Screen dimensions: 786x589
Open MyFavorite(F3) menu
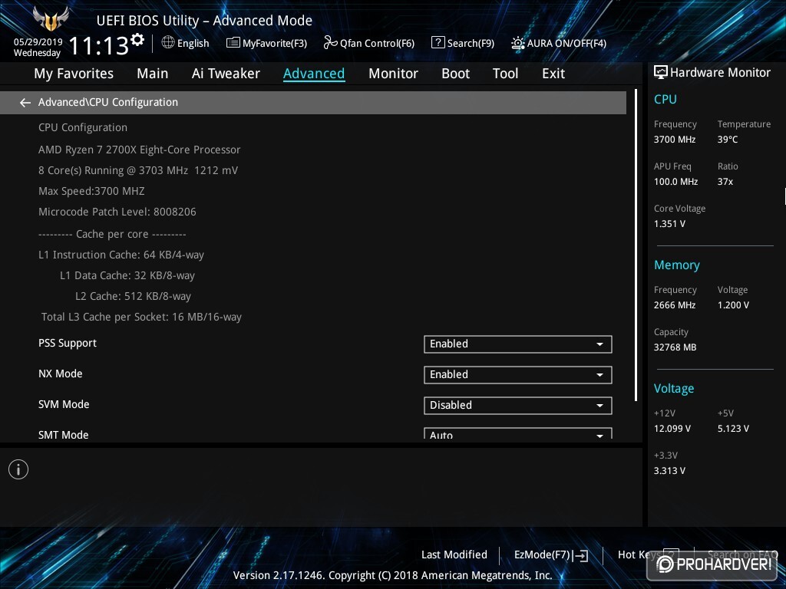(266, 43)
